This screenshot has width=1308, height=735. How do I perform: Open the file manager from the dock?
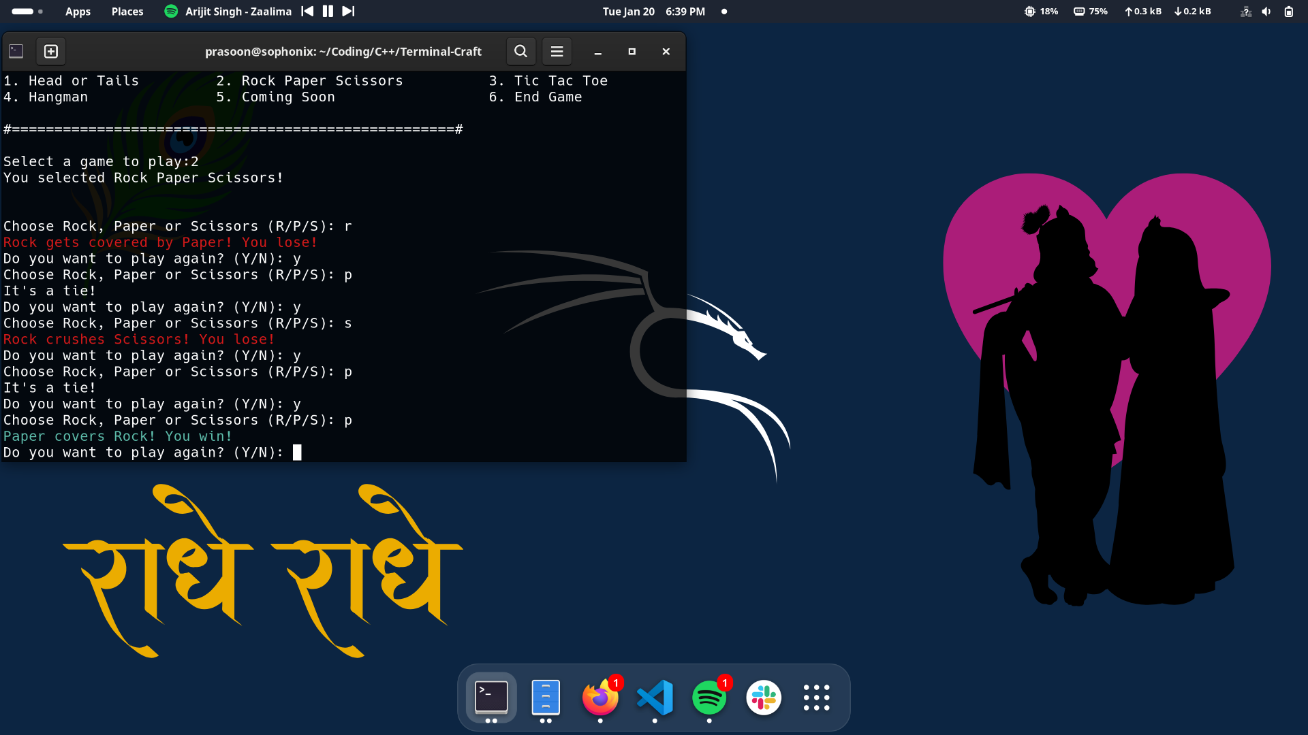(546, 698)
